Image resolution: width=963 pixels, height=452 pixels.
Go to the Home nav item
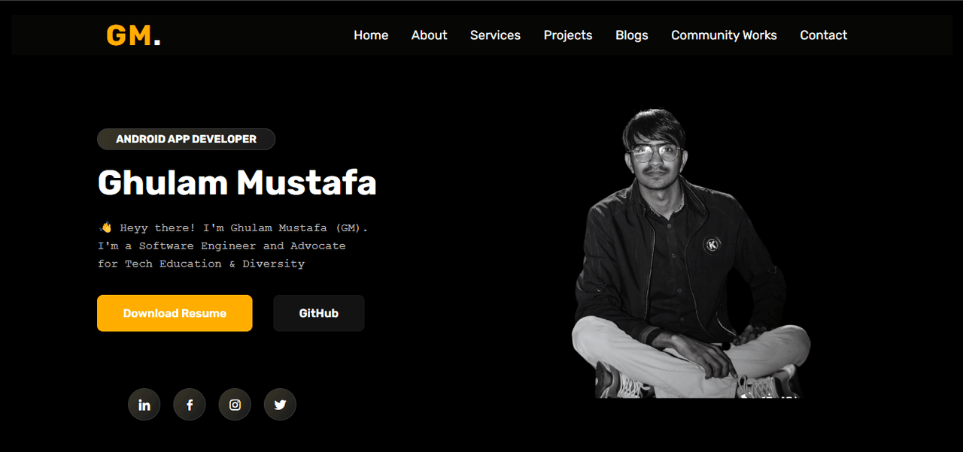pos(371,35)
